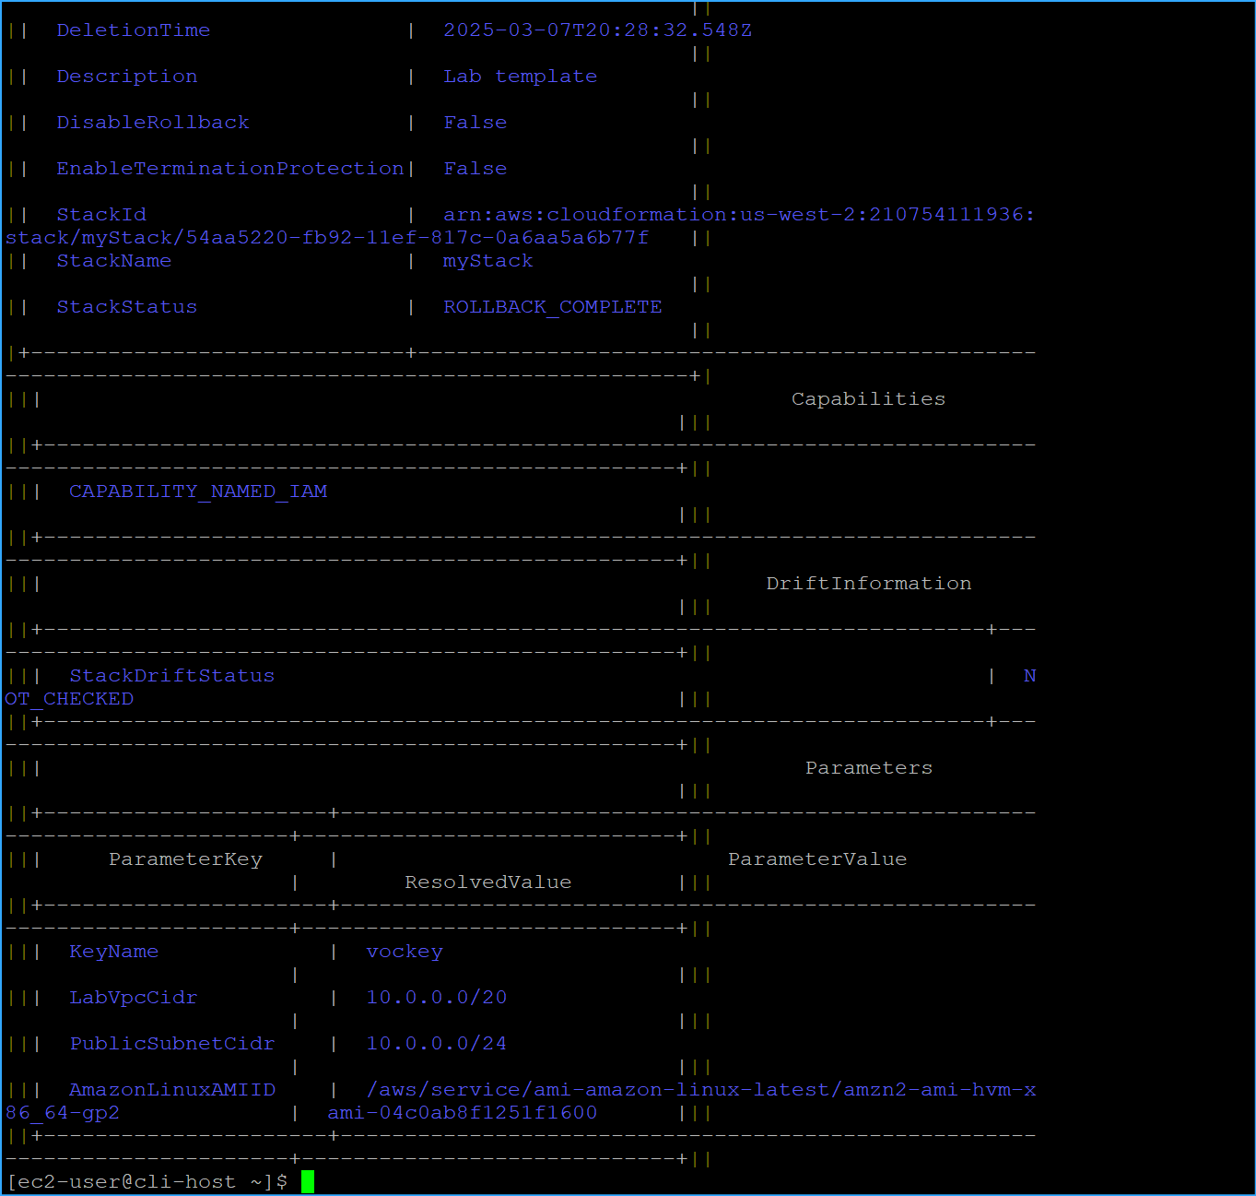Click the Capabilities section header

[867, 398]
